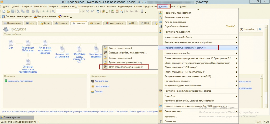Screen dimensions: 270x124
Task: Open the Calculator toolbar icon
Action: coord(113,11)
